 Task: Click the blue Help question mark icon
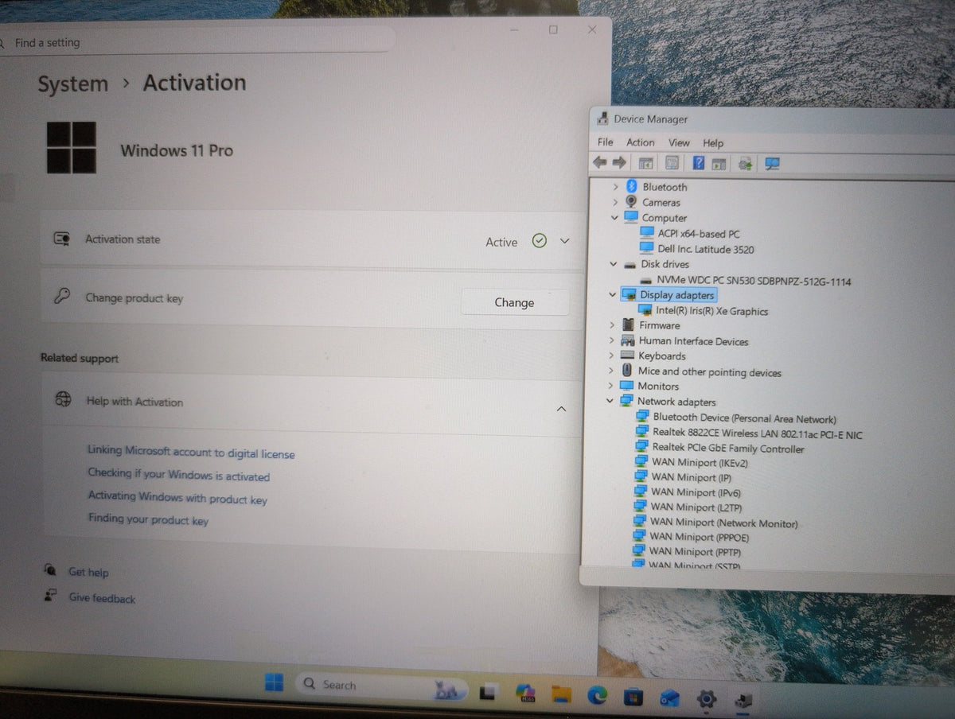pos(698,163)
